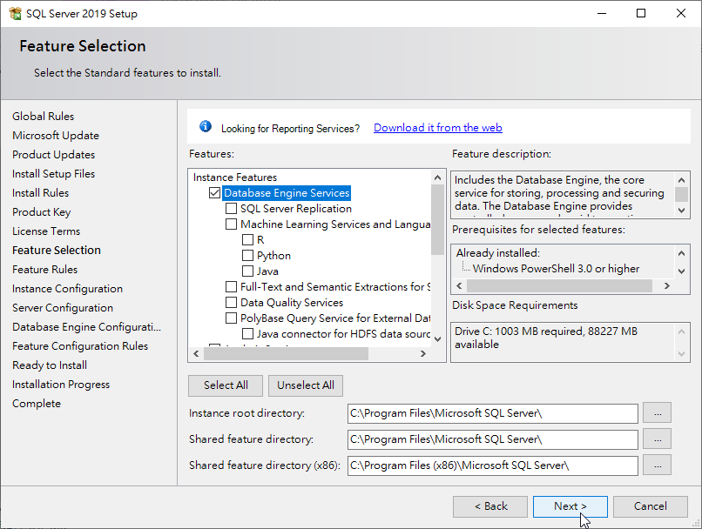Check PolyBase Query Service checkbox

231,318
